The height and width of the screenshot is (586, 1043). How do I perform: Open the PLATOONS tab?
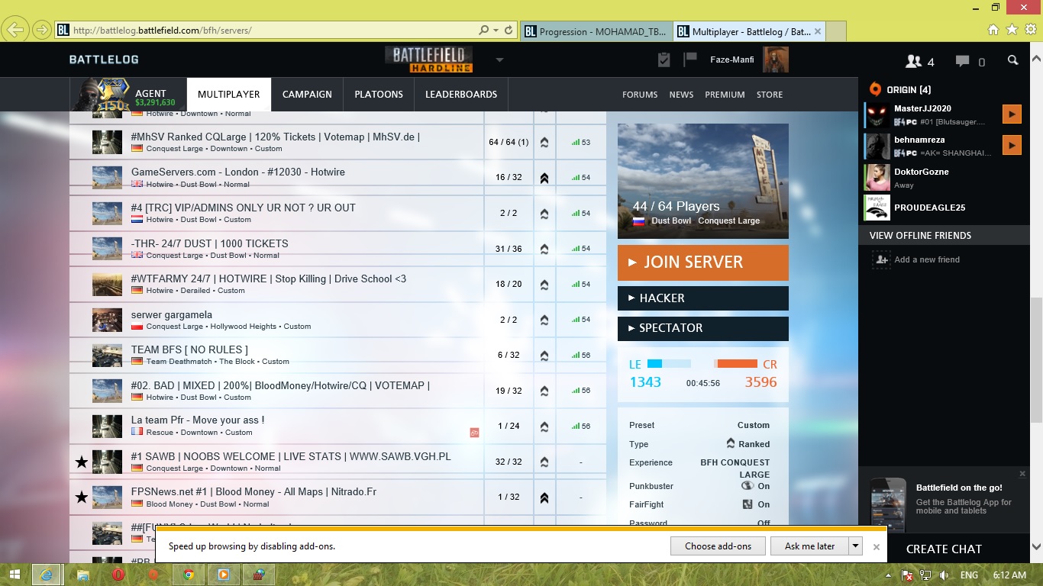click(379, 95)
